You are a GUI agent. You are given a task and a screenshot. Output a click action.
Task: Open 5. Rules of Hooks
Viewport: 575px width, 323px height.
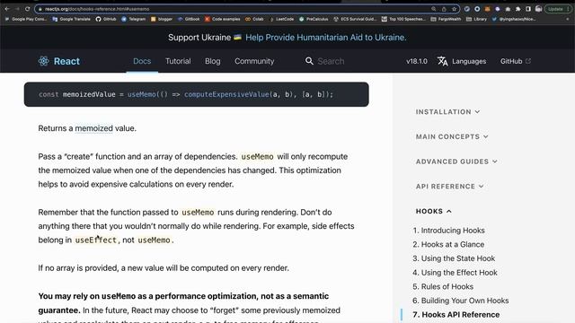(443, 286)
